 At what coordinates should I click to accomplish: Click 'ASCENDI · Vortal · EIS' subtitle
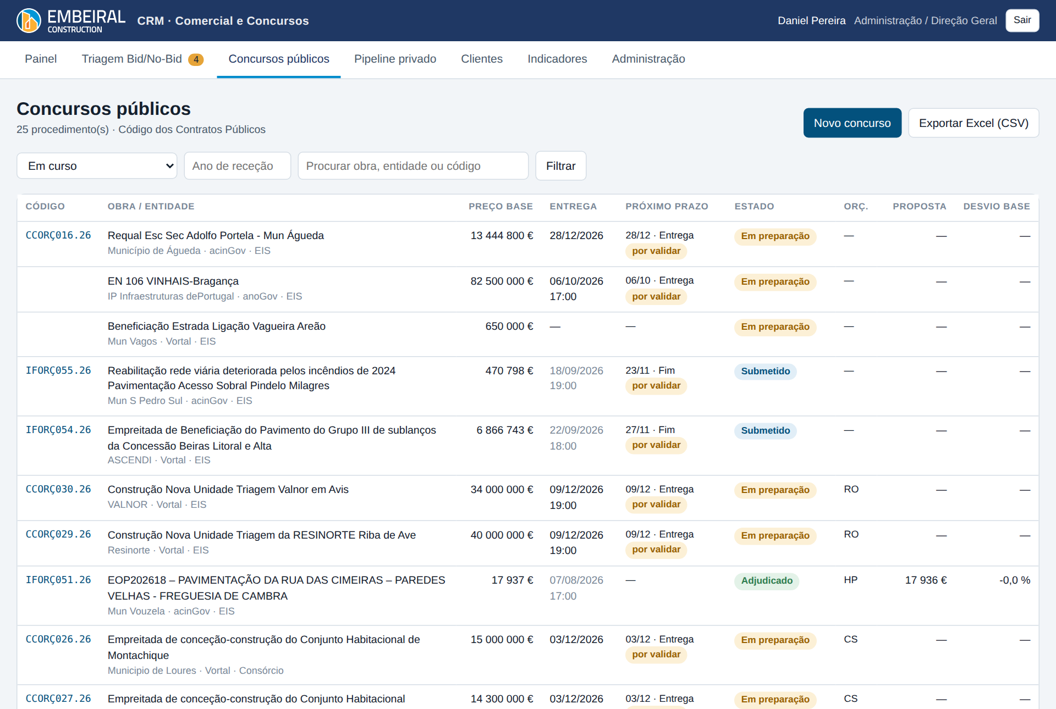click(x=159, y=460)
